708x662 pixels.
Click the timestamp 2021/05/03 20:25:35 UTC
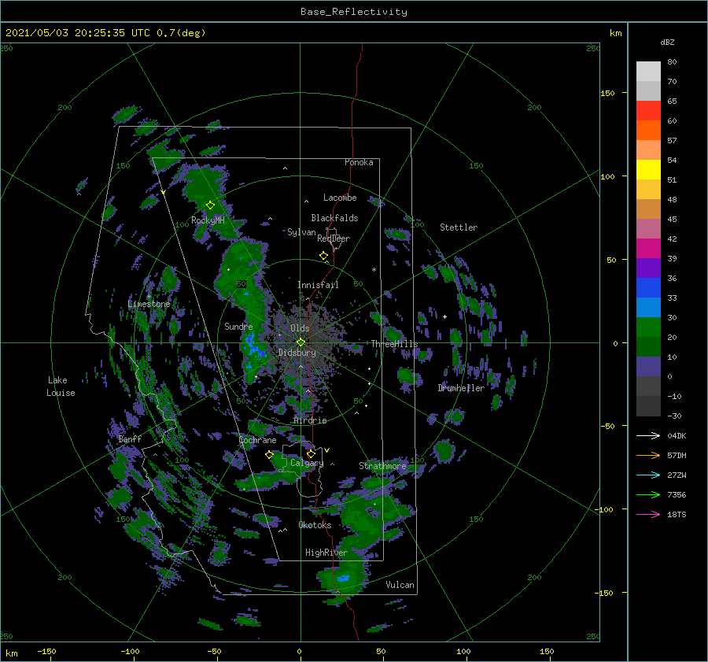(78, 33)
